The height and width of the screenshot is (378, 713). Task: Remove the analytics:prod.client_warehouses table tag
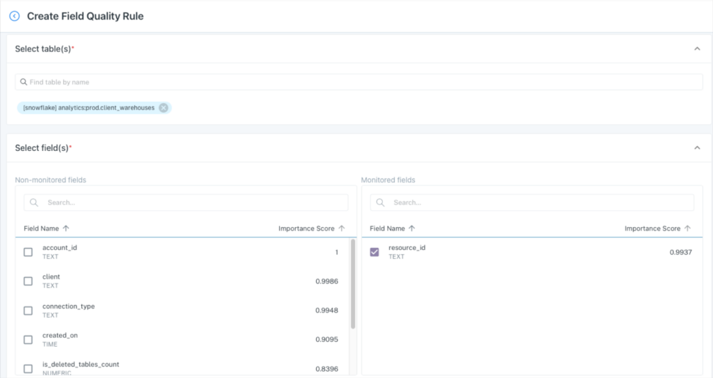point(163,108)
